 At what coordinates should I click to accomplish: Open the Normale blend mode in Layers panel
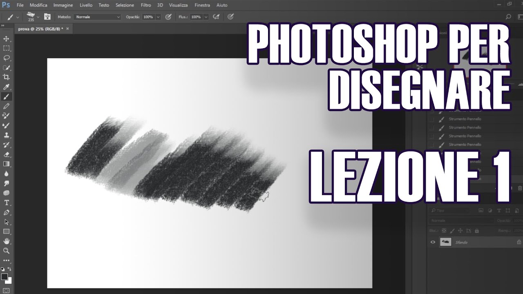click(461, 220)
